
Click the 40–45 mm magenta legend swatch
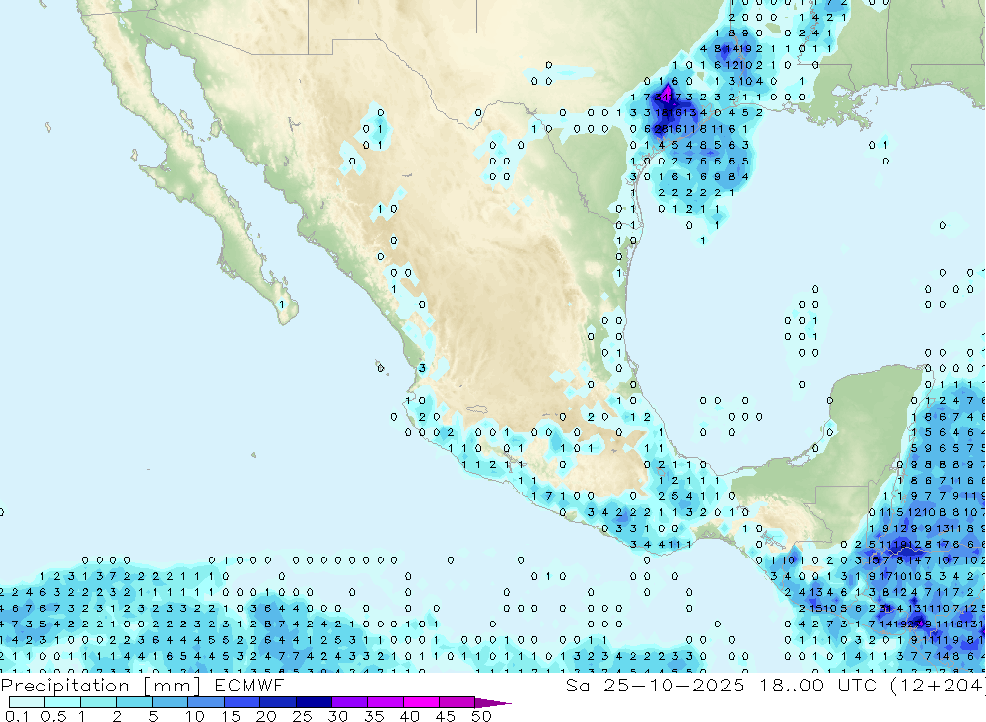click(421, 702)
